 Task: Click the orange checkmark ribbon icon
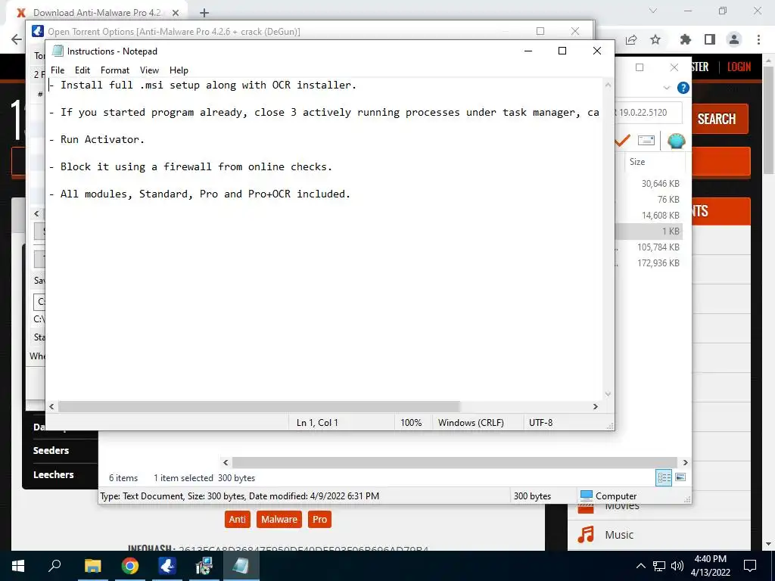pos(622,141)
